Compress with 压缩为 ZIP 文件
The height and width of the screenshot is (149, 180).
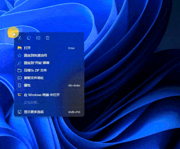49,70
